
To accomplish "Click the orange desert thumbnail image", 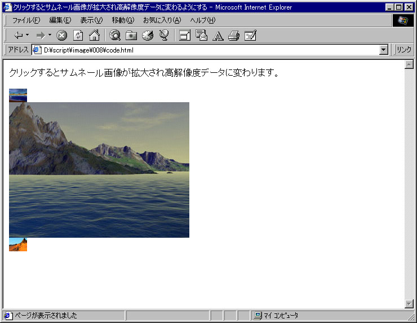I will (18, 245).
